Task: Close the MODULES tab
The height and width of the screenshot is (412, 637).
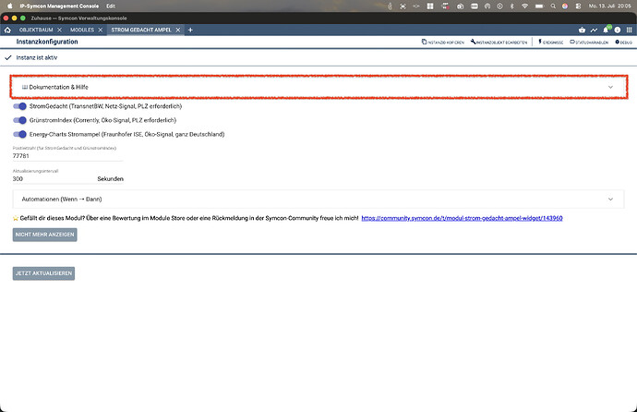Action: [101, 30]
